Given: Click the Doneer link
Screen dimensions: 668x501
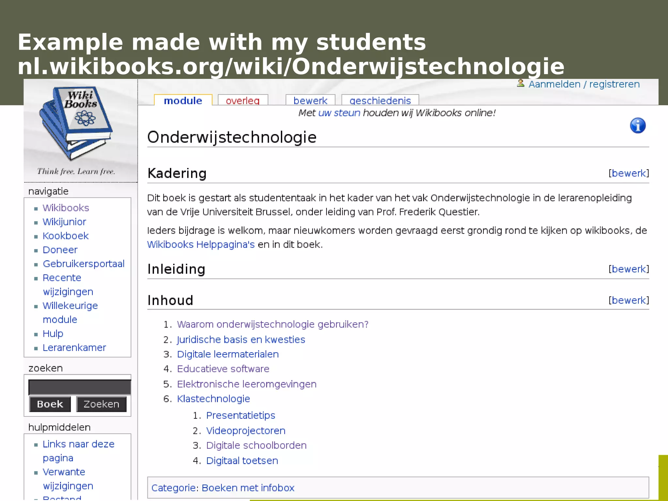Looking at the screenshot, I should [60, 250].
